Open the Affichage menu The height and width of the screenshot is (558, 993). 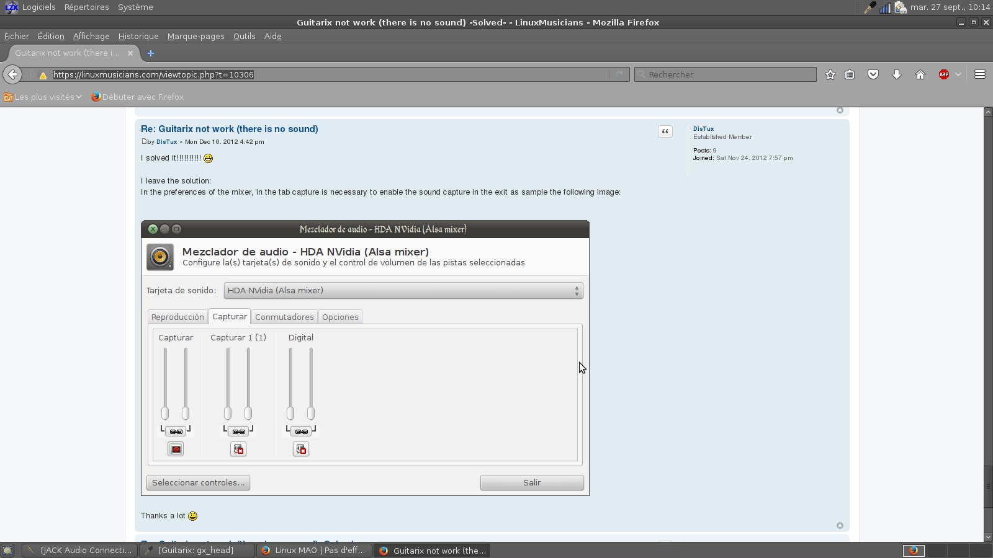tap(91, 36)
